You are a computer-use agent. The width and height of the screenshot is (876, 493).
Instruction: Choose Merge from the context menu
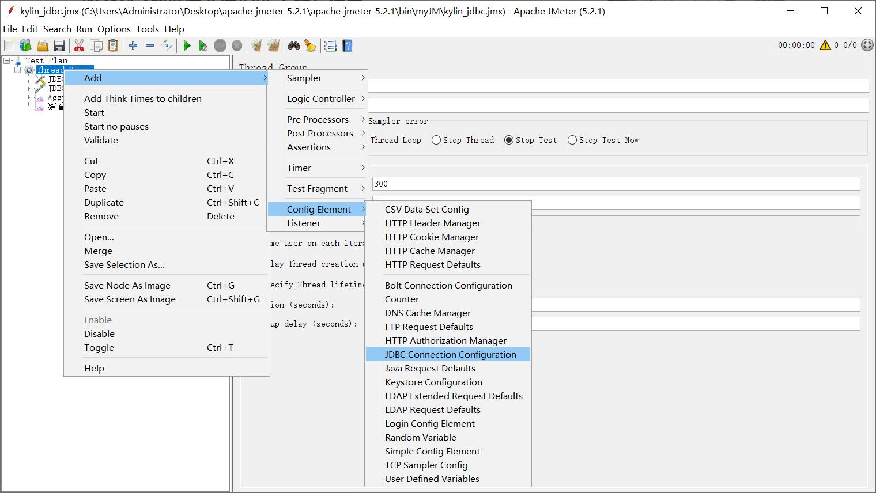(x=167, y=251)
